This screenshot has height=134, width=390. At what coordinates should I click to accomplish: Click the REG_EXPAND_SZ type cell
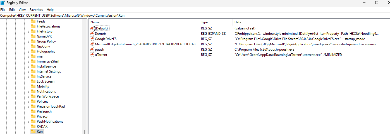point(213,34)
